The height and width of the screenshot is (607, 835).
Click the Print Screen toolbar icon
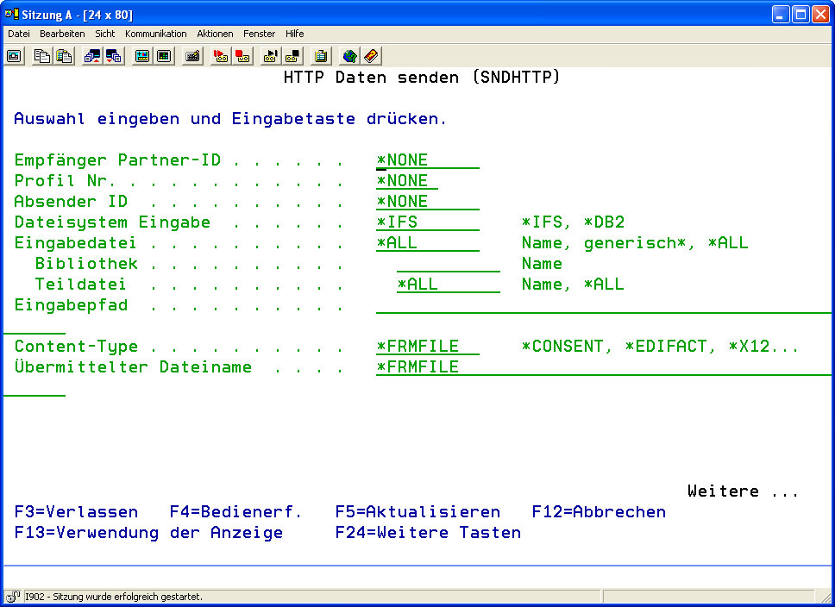(15, 56)
